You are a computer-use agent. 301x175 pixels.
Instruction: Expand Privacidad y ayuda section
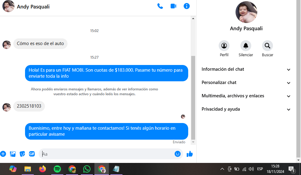(x=246, y=109)
